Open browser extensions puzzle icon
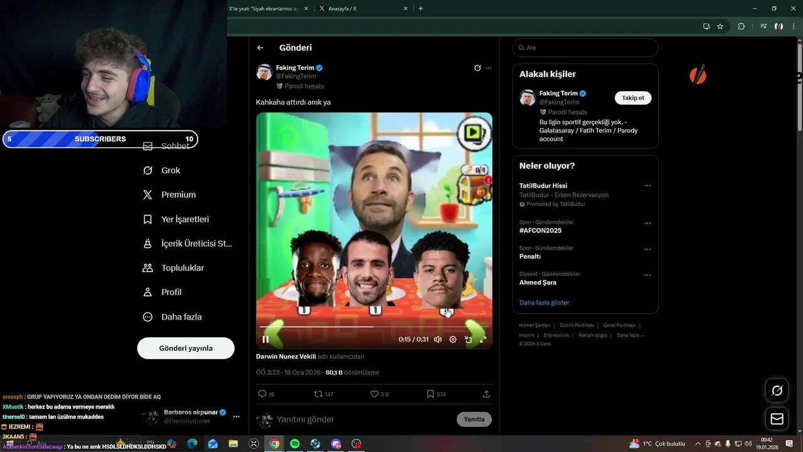 741,26
